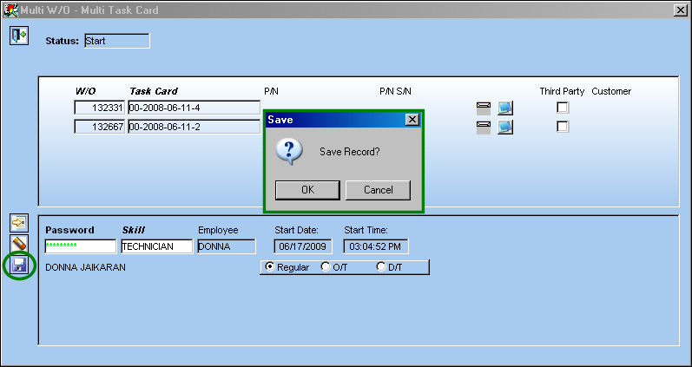
Task: Click the eraser icon in the left sidebar
Action: click(x=19, y=244)
